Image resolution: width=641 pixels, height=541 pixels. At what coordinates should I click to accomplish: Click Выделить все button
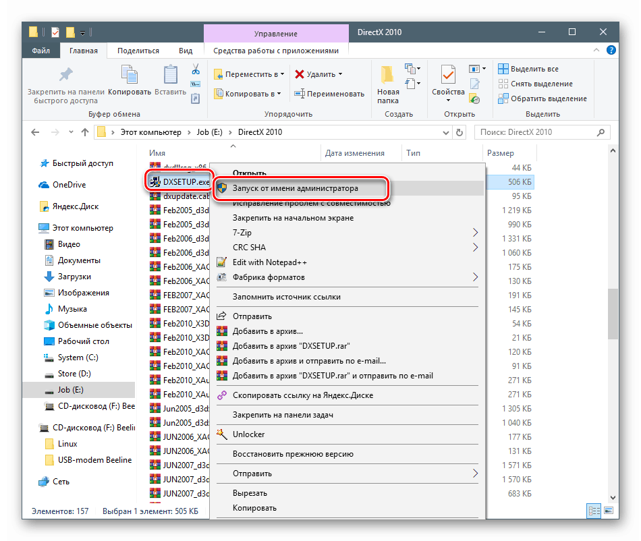(528, 69)
